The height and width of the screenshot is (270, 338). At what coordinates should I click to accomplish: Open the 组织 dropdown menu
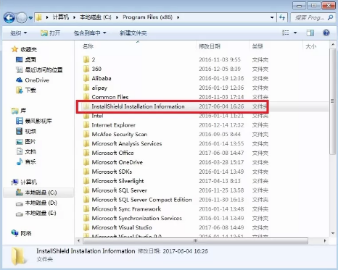click(18, 33)
